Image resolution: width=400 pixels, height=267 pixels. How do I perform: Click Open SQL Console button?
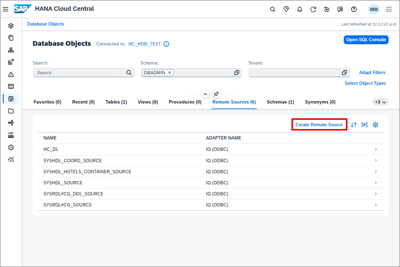pos(366,40)
